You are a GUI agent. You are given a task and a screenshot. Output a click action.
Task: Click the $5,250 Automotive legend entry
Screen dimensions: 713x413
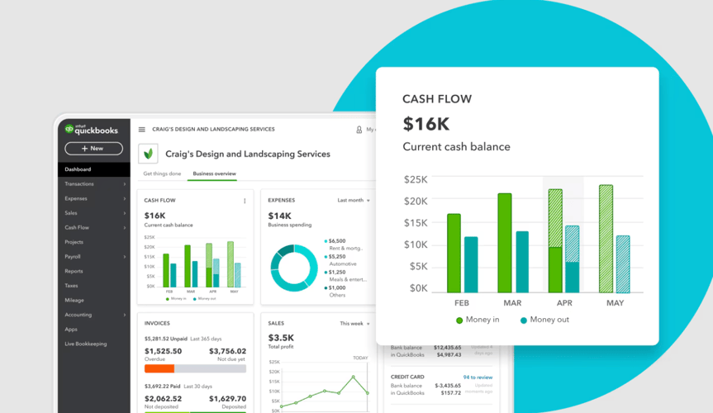[340, 260]
